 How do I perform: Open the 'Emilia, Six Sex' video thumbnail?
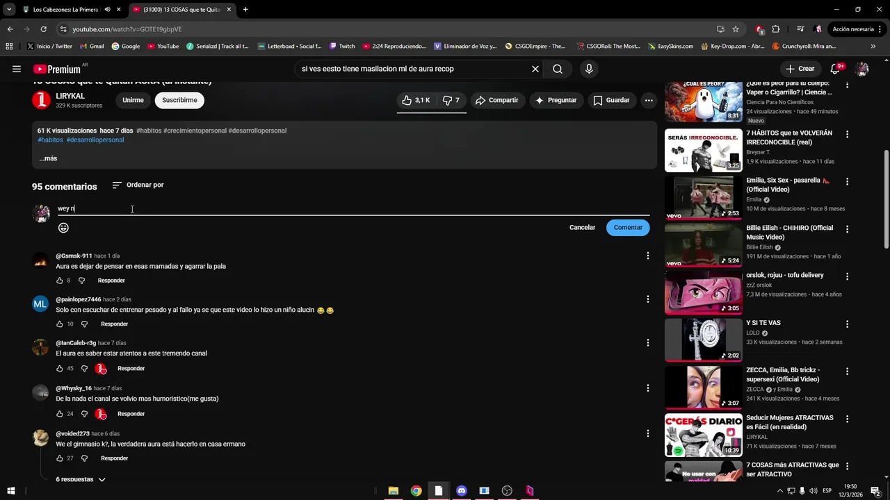click(704, 198)
